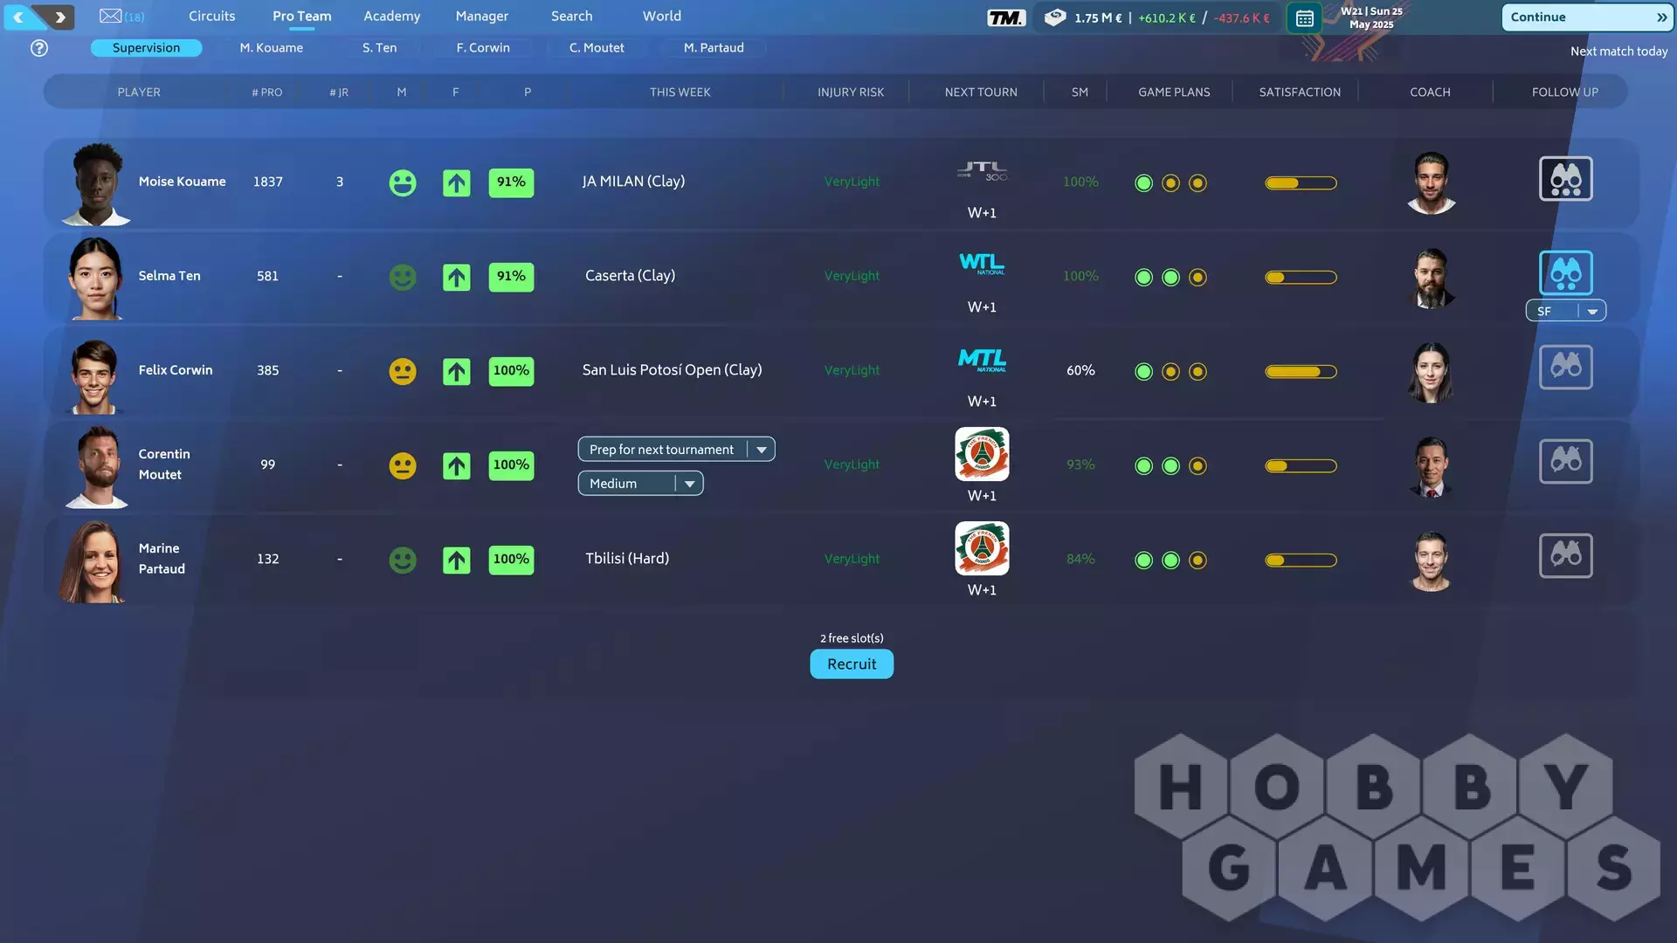This screenshot has width=1677, height=943.
Task: Select third game plan circle for Marine Partaud
Action: tap(1197, 561)
